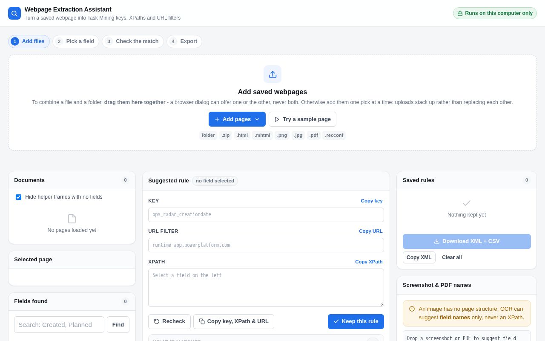Click the Copy XPath link
Image resolution: width=545 pixels, height=341 pixels.
click(369, 262)
